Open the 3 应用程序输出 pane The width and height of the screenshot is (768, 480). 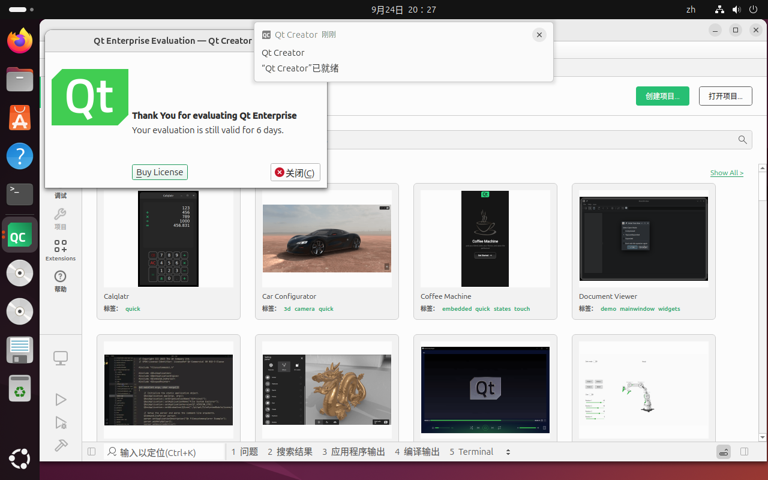pyautogui.click(x=353, y=452)
